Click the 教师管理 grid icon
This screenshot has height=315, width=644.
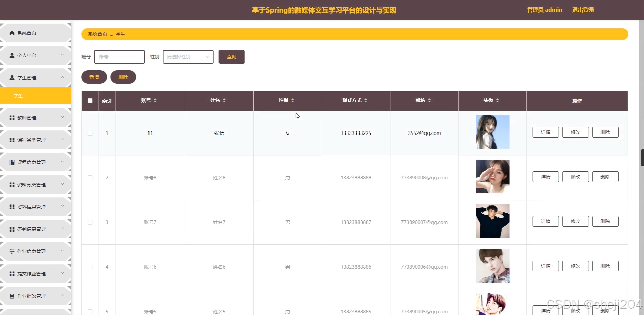(11, 117)
